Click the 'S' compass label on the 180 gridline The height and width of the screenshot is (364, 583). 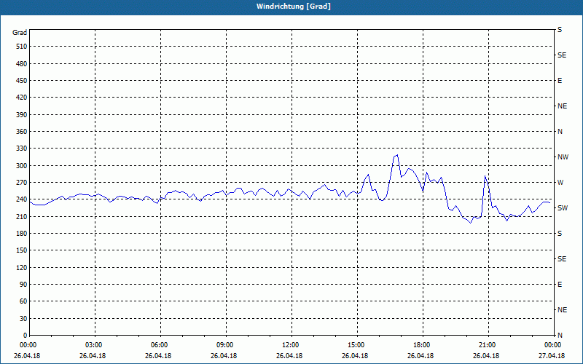560,233
